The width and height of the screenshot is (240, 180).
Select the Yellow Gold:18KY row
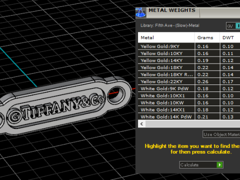coord(189,67)
